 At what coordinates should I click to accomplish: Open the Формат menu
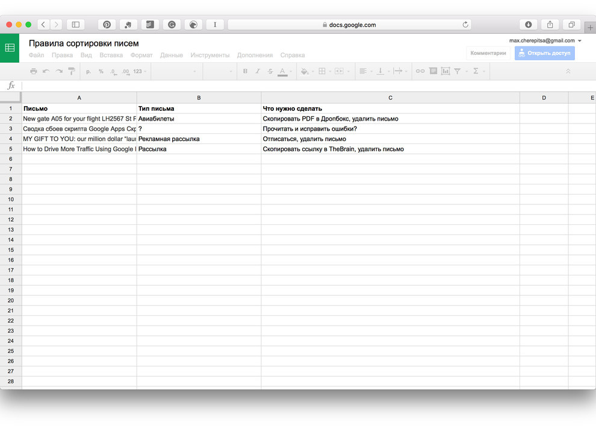click(141, 55)
